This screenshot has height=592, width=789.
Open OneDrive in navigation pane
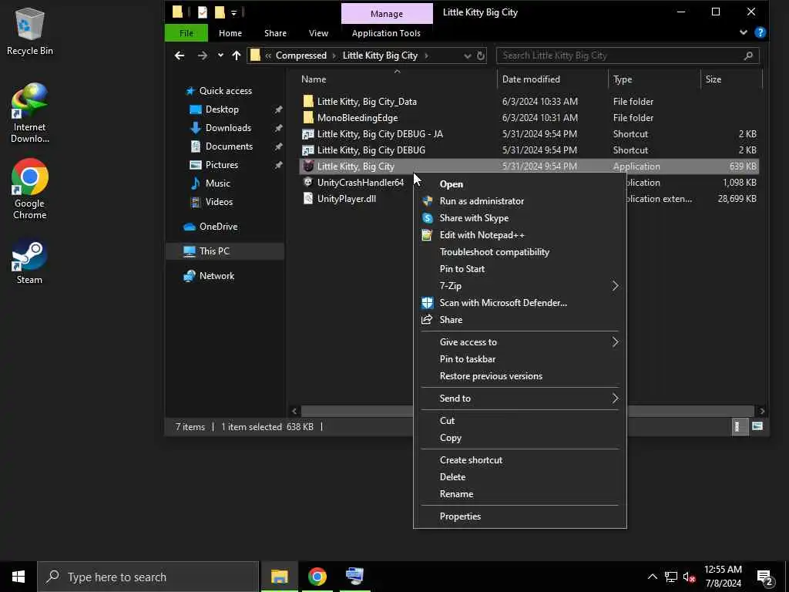point(218,227)
